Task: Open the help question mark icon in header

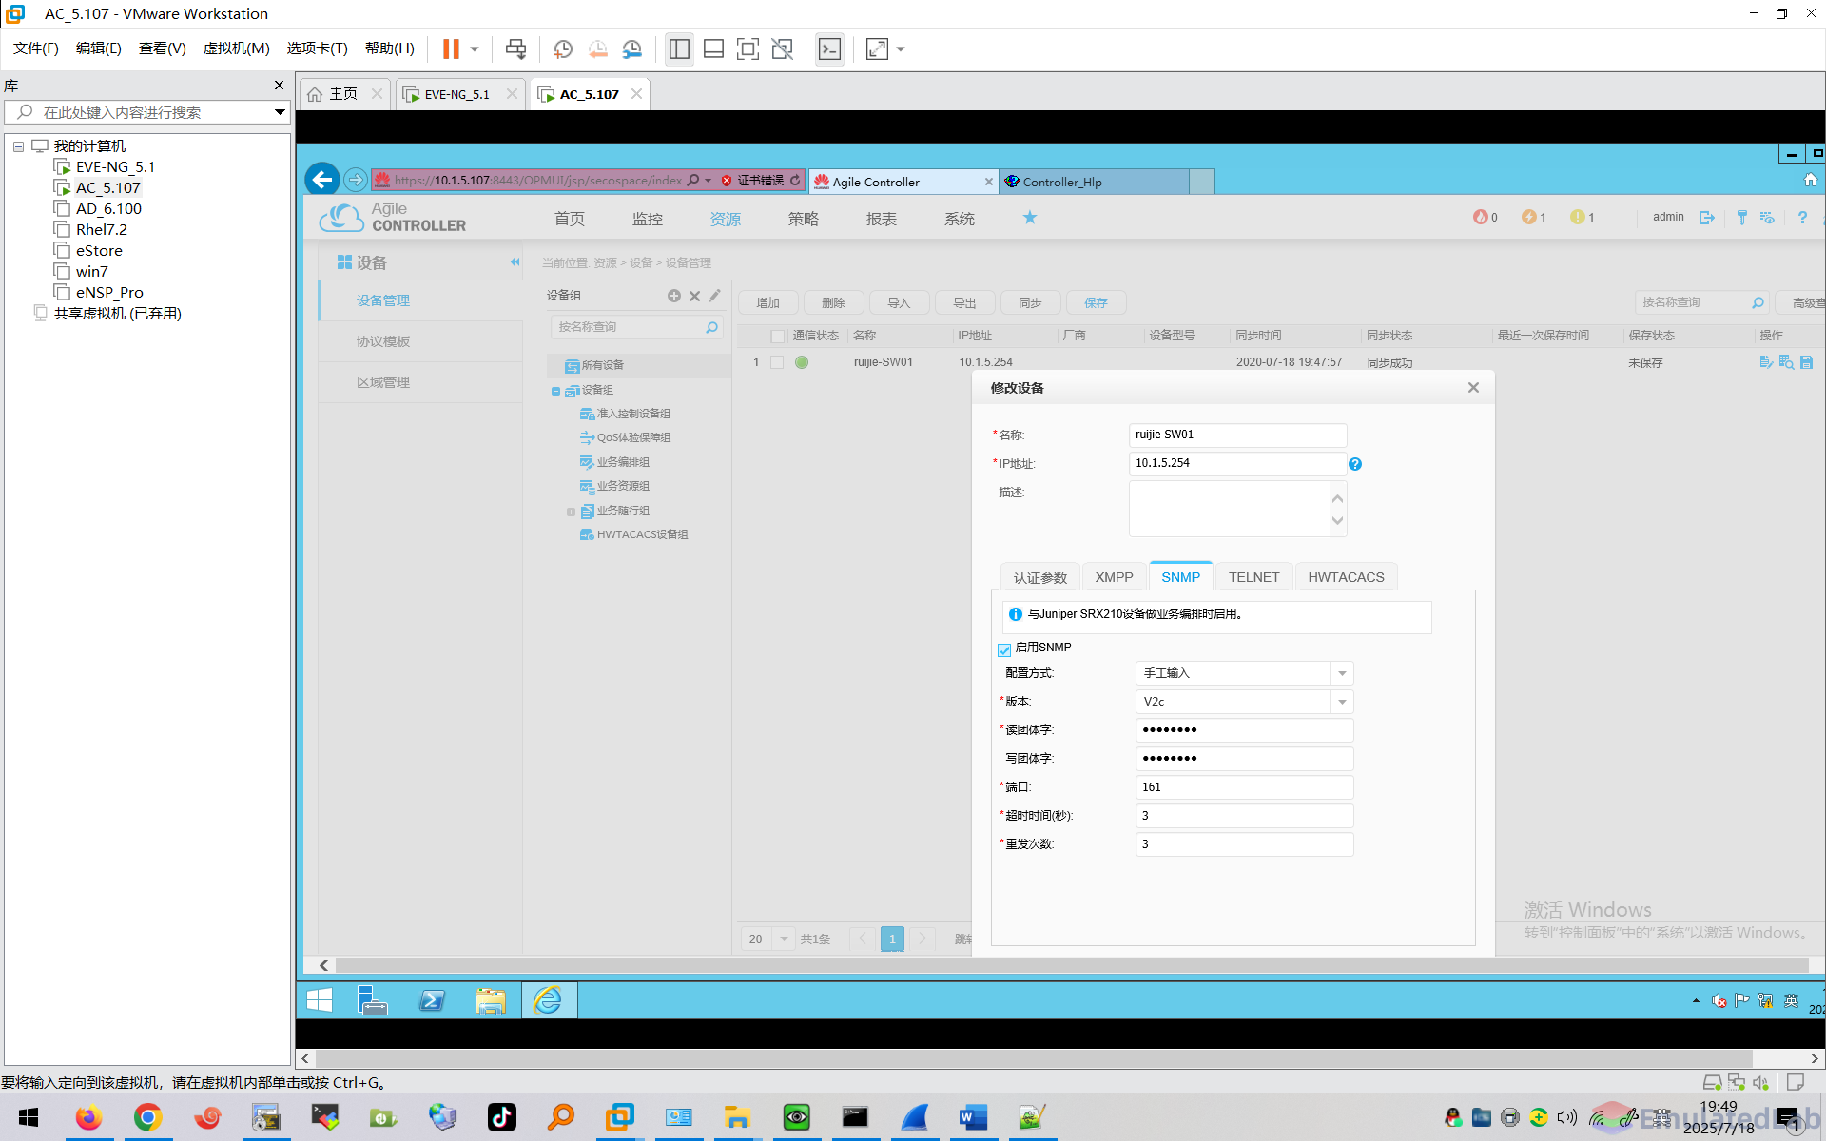Action: pos(1802,218)
